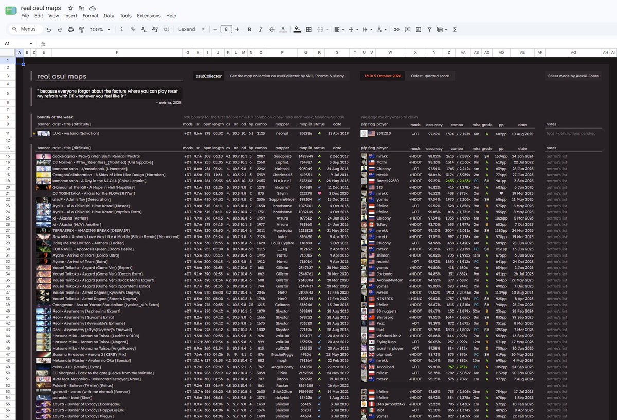617x420 pixels.
Task: Decrease font size with the minus button
Action: 215,30
